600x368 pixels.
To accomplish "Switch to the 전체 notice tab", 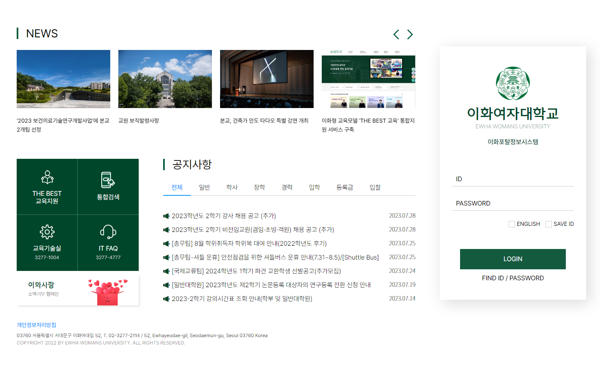I will 177,187.
